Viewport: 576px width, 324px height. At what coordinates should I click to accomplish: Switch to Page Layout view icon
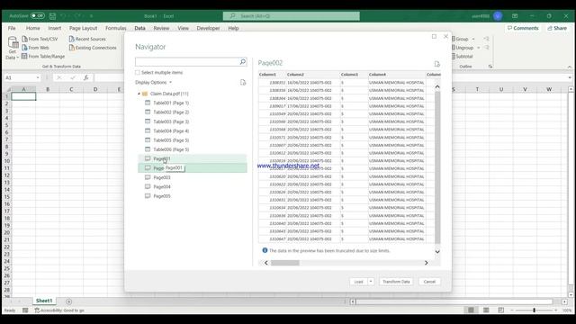click(x=486, y=310)
